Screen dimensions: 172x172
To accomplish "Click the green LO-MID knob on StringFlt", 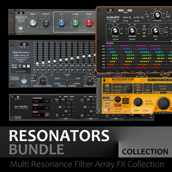I will pos(75,22).
